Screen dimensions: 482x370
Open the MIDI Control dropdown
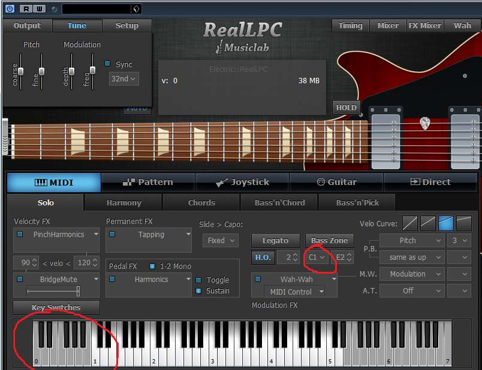pos(294,292)
